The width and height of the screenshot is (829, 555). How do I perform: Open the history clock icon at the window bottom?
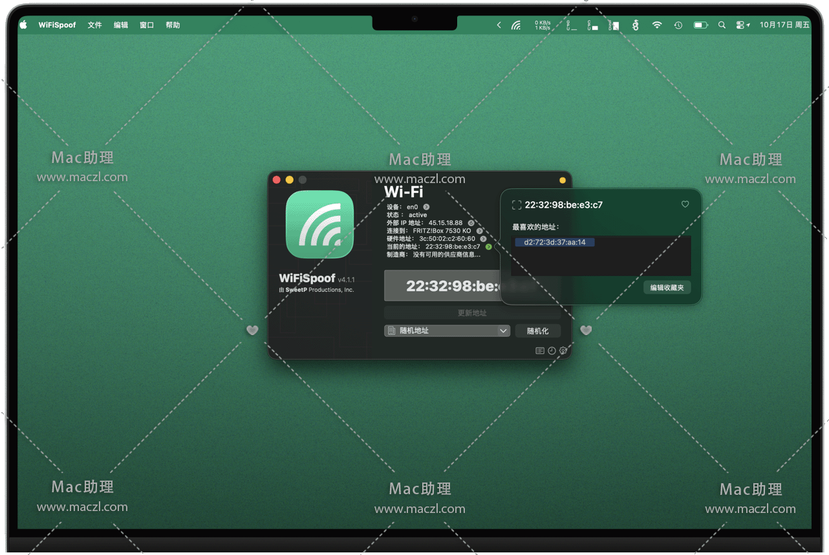point(552,351)
